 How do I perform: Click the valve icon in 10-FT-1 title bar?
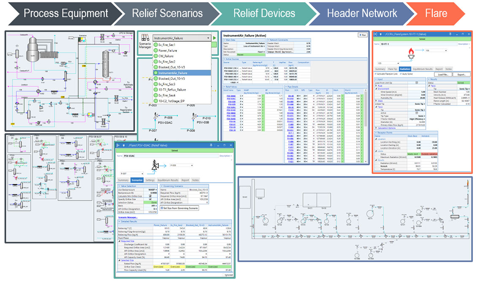pos(375,34)
